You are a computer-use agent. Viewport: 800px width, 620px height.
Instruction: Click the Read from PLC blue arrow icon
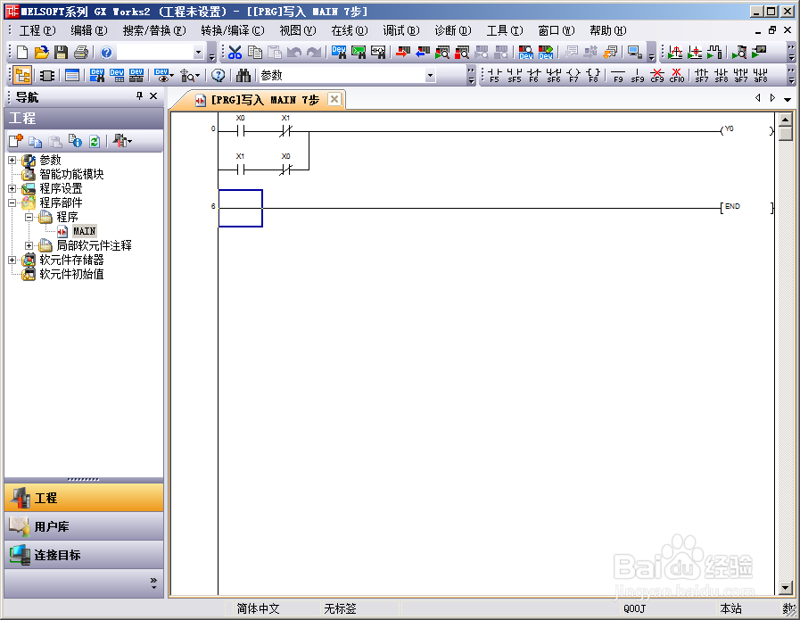423,52
